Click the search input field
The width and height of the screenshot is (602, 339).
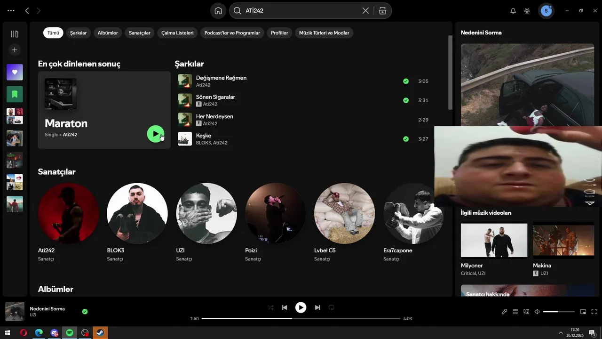[x=301, y=11]
